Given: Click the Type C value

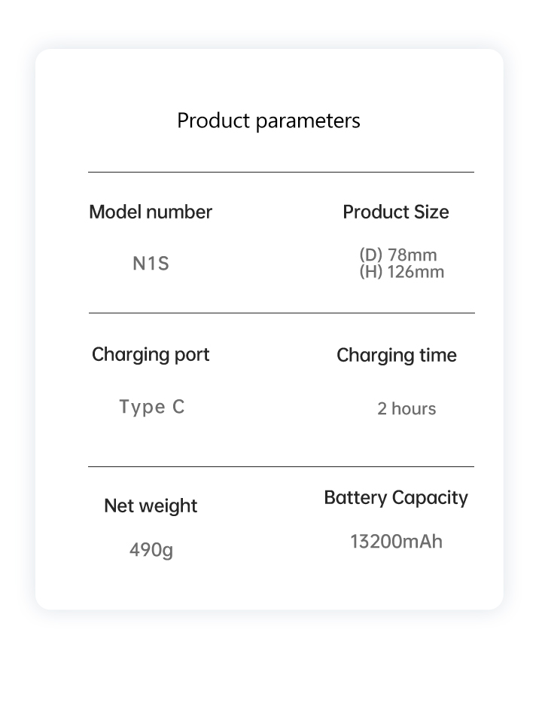Looking at the screenshot, I should pos(152,407).
